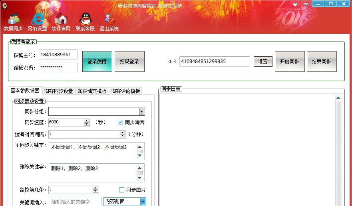Switch to 淘客评论模板 tab
352x206 pixels.
125,91
